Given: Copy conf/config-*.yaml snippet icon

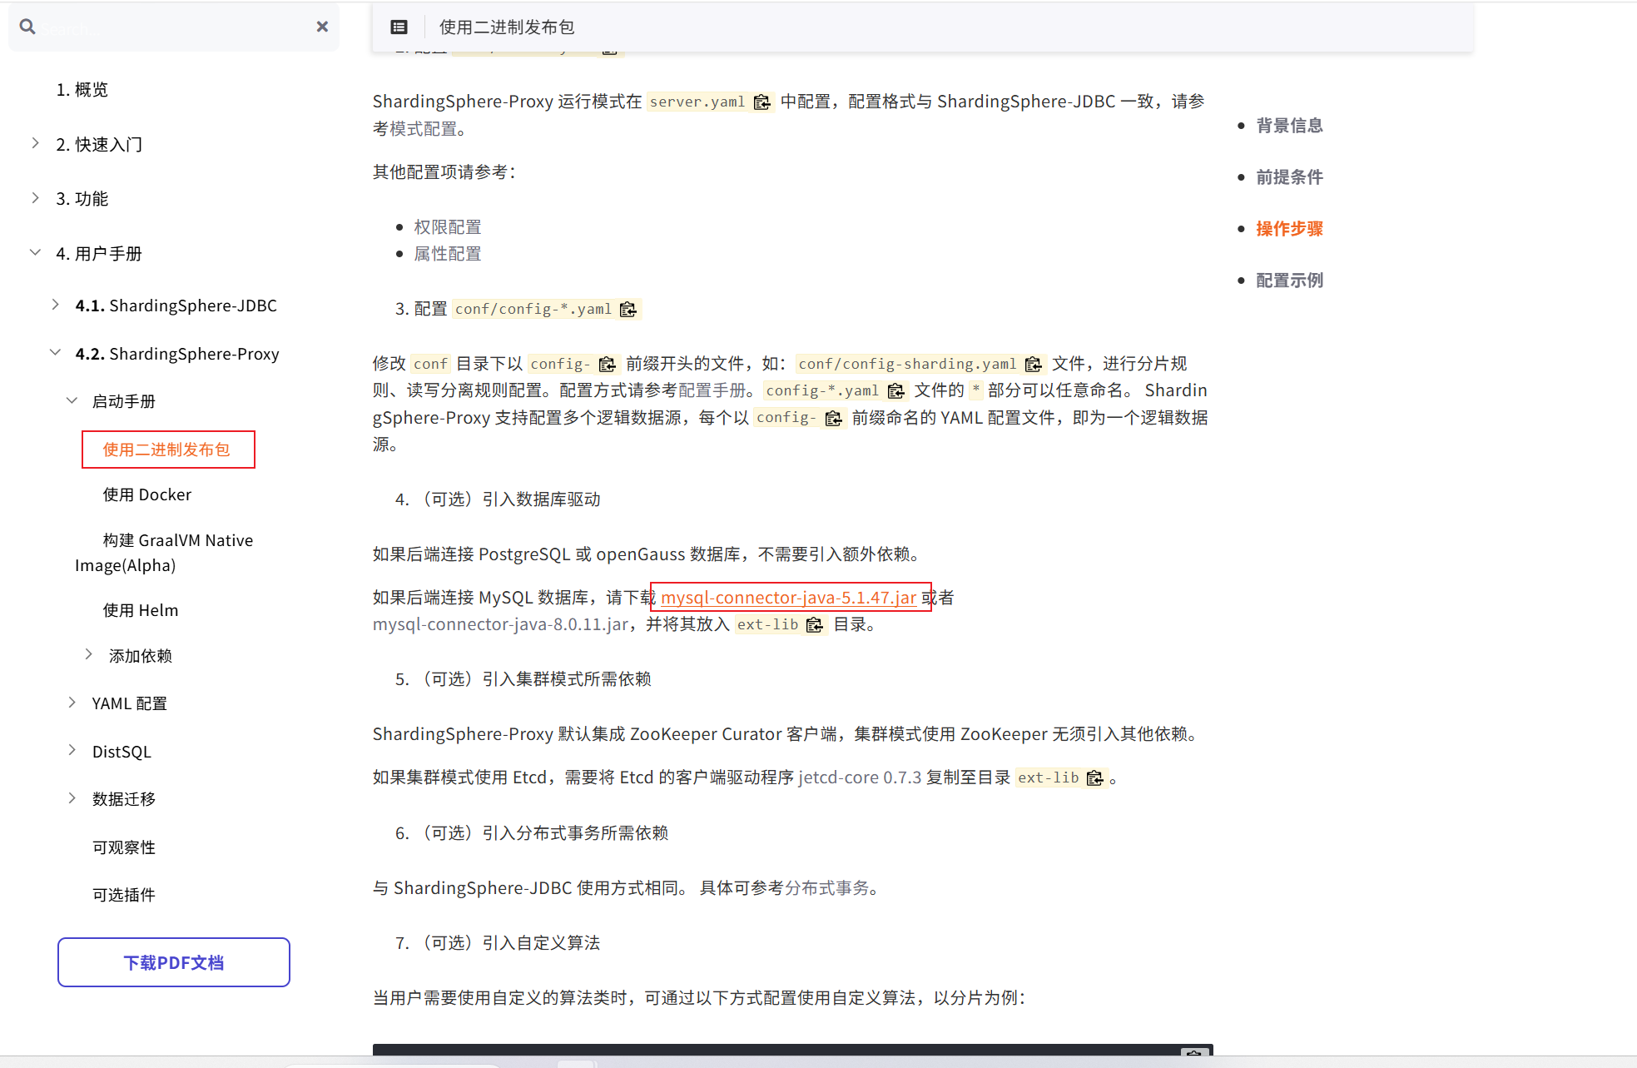Looking at the screenshot, I should 628,310.
